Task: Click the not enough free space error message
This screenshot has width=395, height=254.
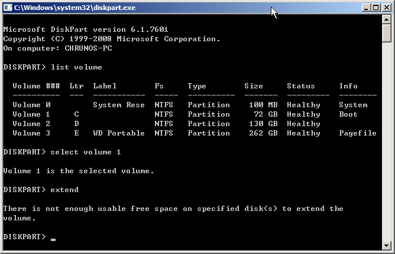Action: [x=173, y=209]
